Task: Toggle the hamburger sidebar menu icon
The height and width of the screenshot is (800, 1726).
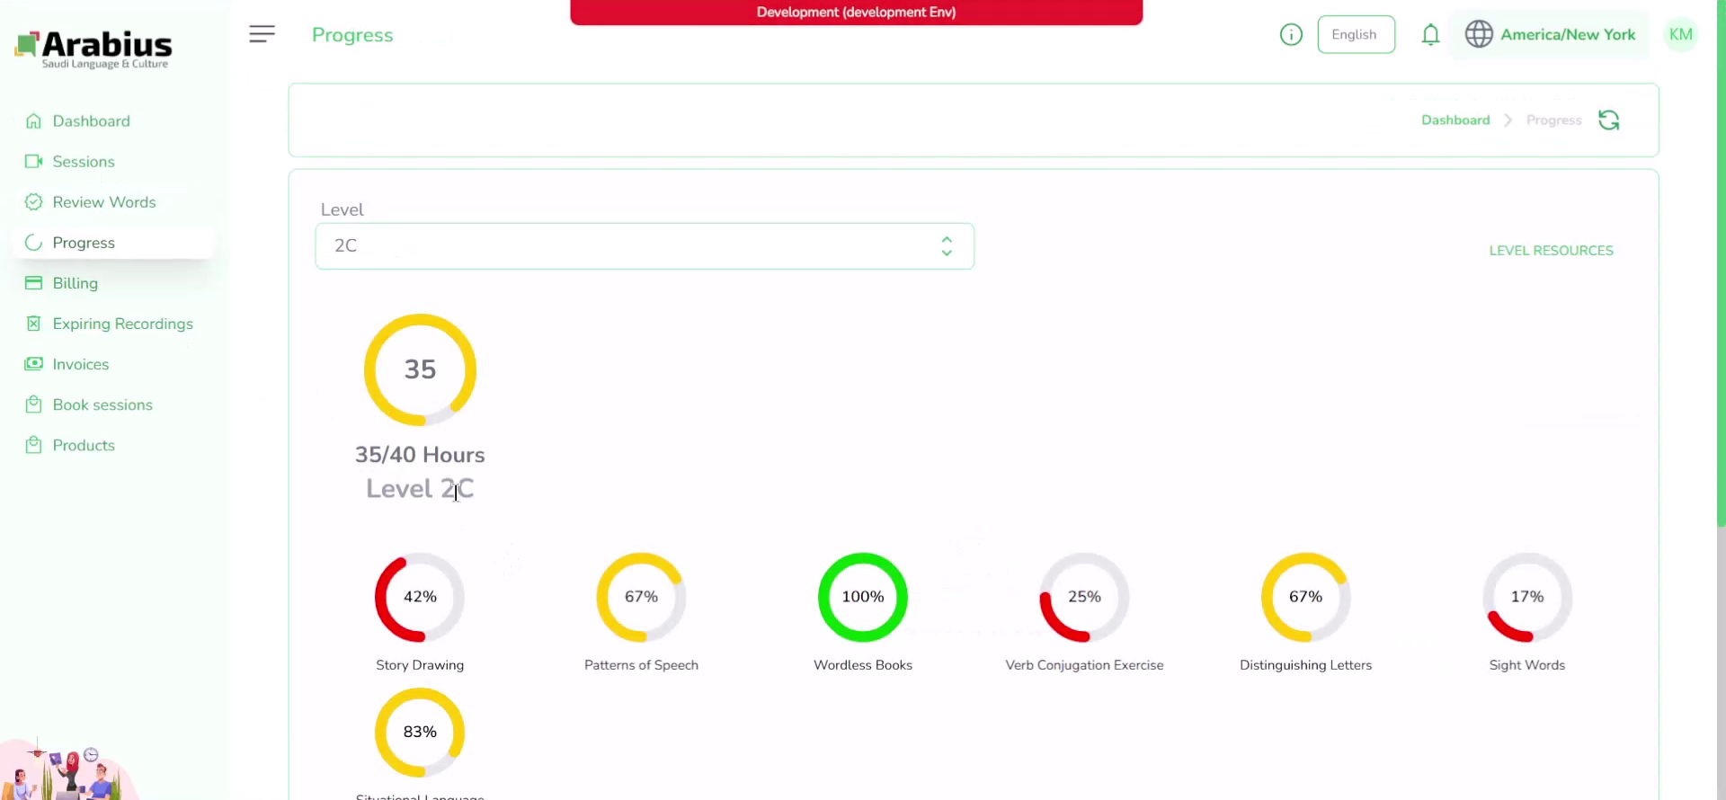Action: click(x=262, y=34)
